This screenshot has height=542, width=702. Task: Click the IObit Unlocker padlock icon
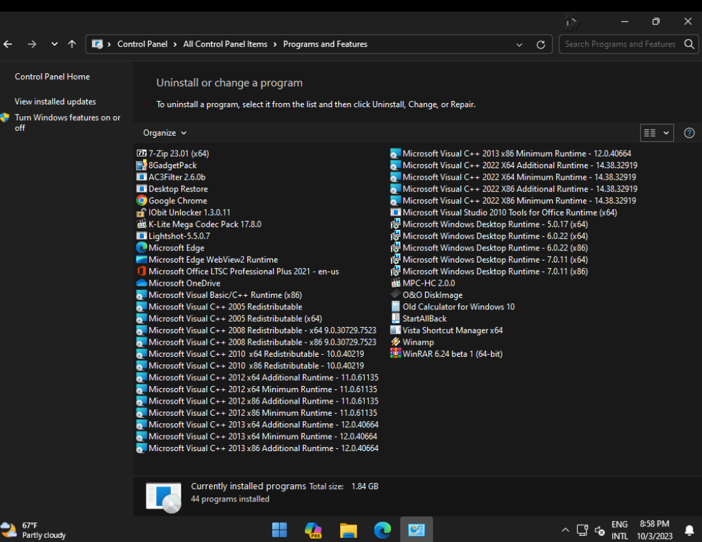coord(141,212)
